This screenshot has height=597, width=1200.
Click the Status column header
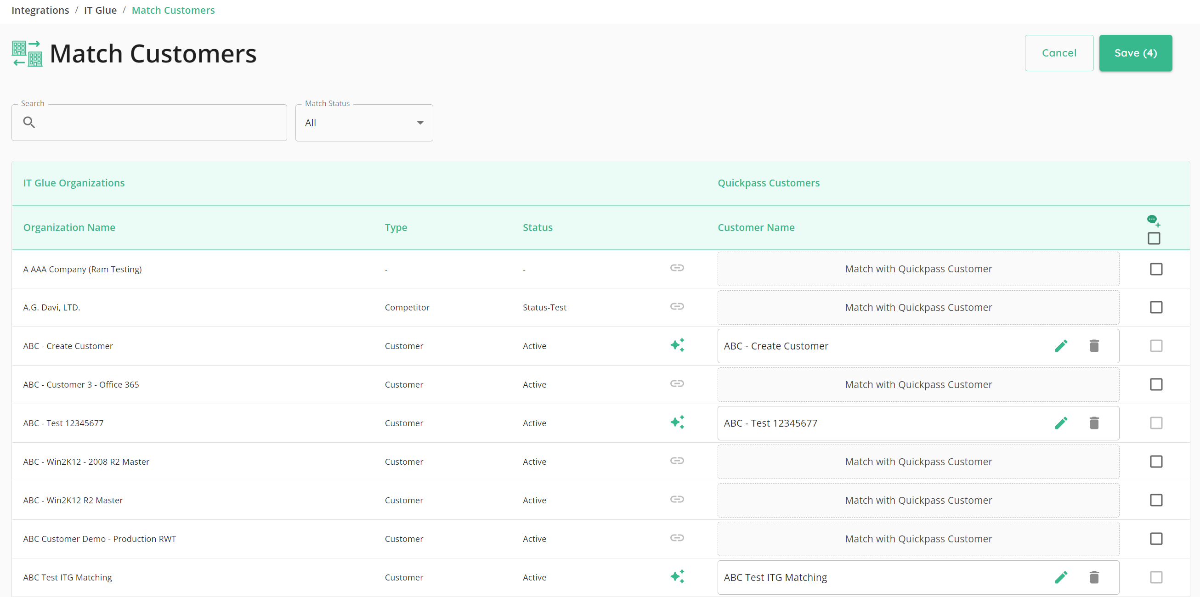click(x=537, y=227)
